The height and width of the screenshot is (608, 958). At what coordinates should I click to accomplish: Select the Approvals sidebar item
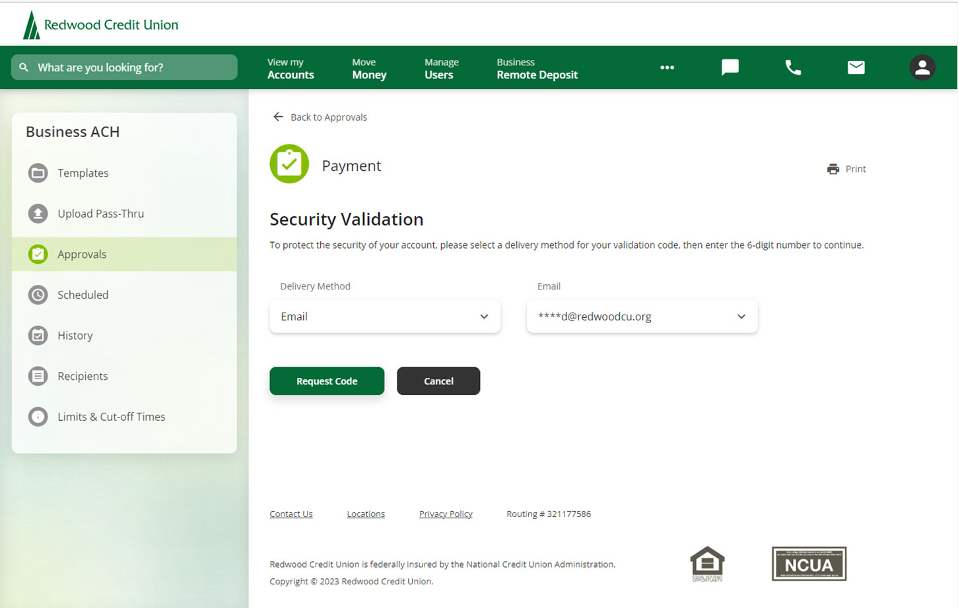124,254
